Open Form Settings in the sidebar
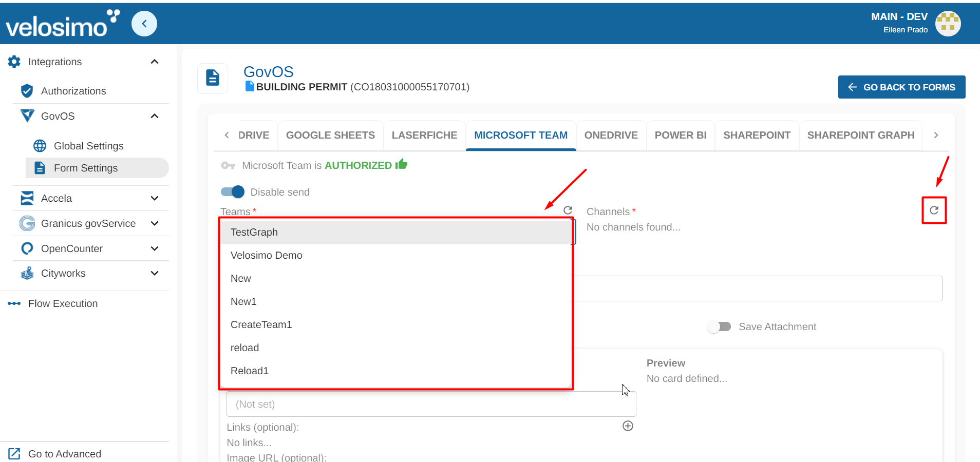The width and height of the screenshot is (980, 462). point(97,168)
